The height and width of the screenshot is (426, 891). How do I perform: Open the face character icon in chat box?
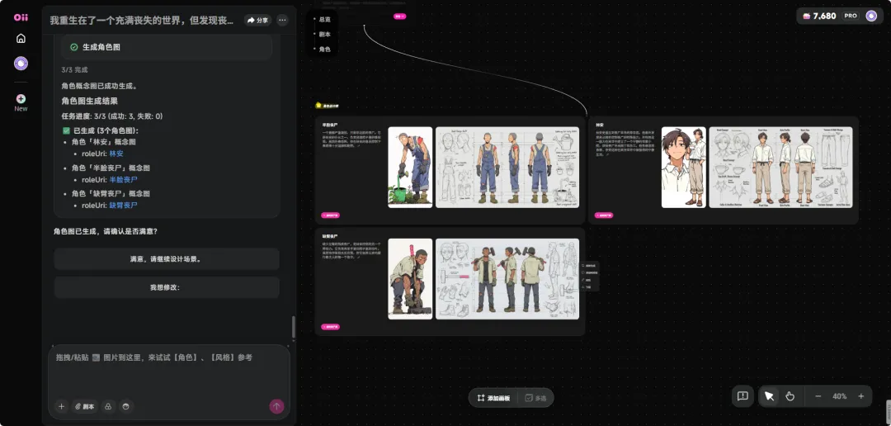125,407
